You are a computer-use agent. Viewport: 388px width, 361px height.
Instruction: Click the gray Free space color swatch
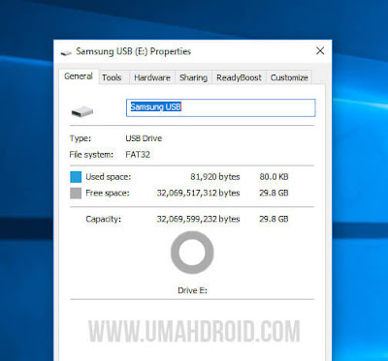(76, 194)
